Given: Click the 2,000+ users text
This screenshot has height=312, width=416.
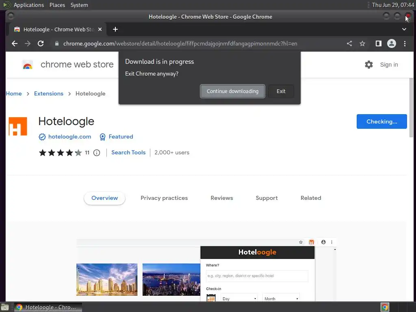Looking at the screenshot, I should click(172, 153).
